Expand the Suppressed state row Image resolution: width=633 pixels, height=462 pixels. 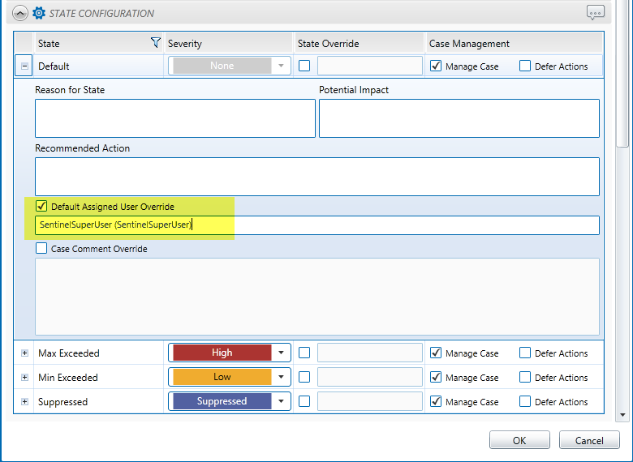pyautogui.click(x=24, y=402)
